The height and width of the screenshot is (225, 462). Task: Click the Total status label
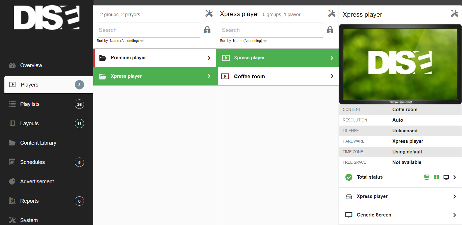(x=370, y=177)
